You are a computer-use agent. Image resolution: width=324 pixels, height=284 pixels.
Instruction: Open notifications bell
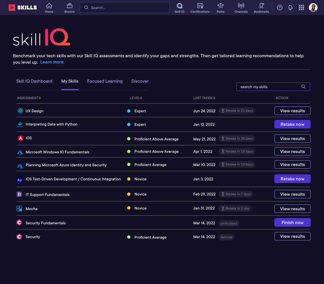(x=291, y=8)
